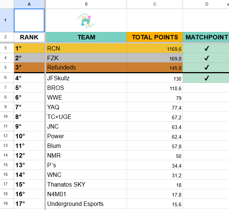
Task: Select team cell Power
Action: pos(86,136)
